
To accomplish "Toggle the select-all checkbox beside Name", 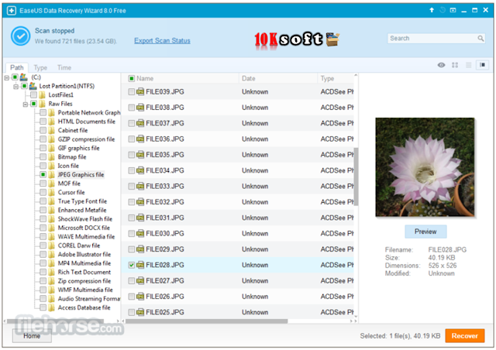I will pyautogui.click(x=132, y=78).
